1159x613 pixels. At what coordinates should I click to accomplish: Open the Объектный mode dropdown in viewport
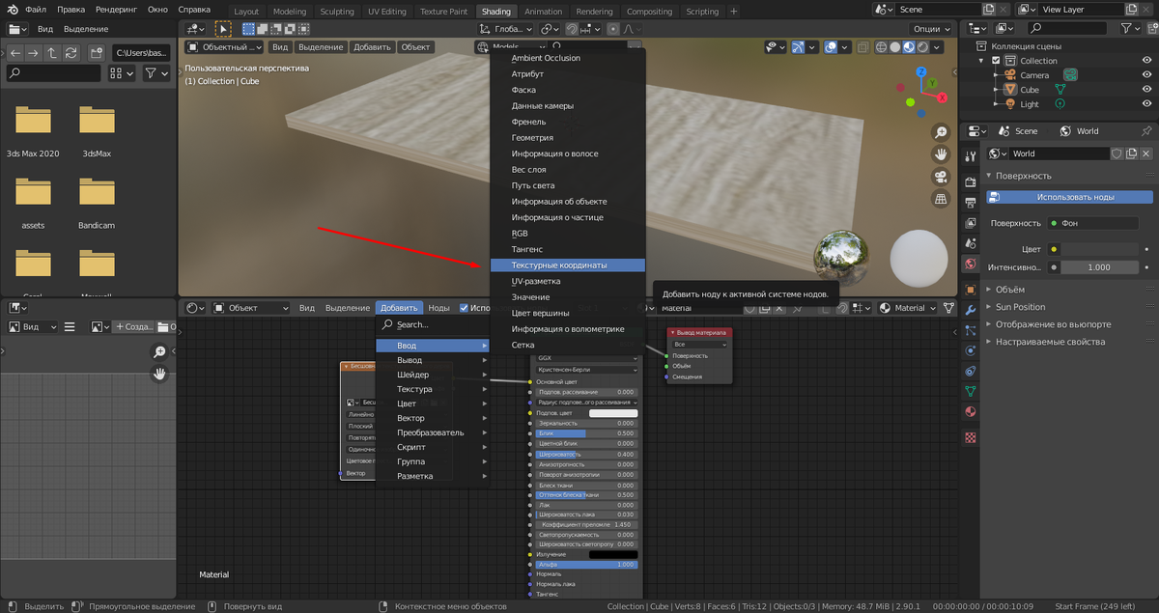point(224,46)
